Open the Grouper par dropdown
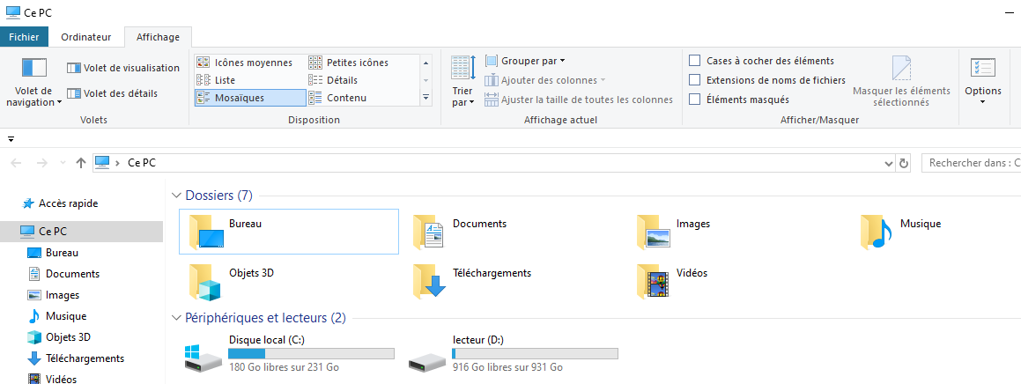 tap(526, 61)
